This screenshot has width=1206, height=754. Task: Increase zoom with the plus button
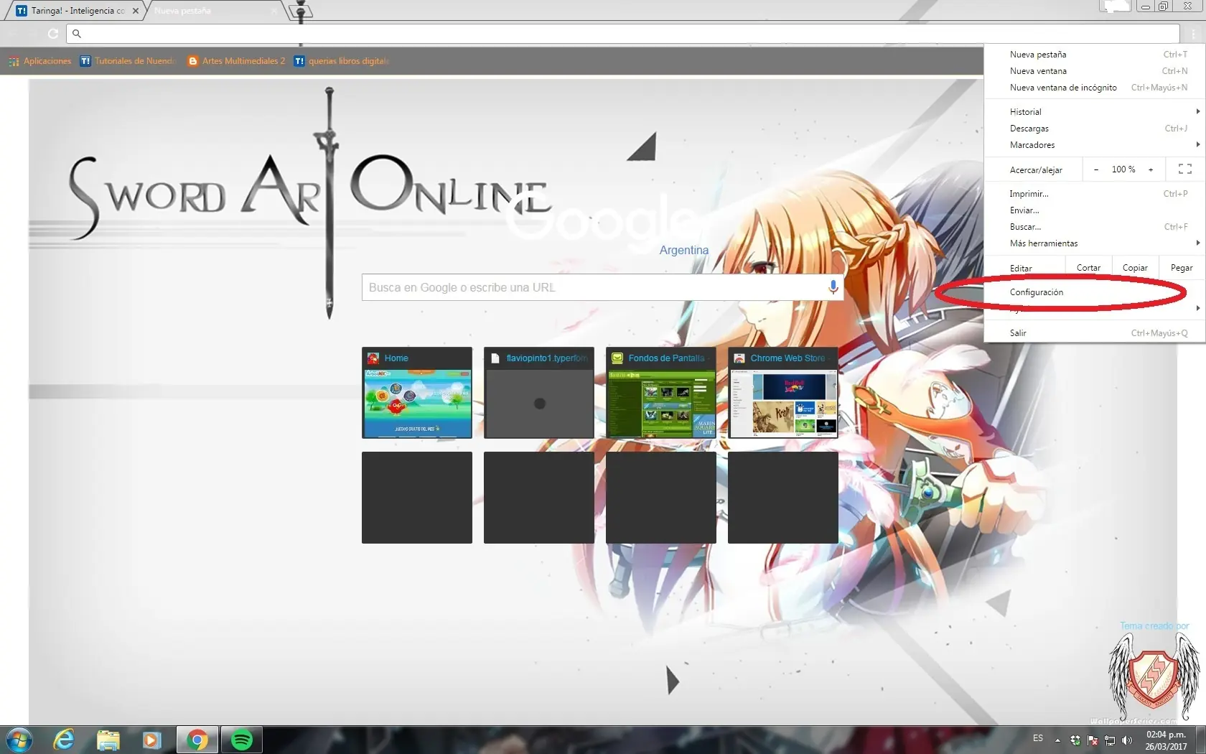click(x=1151, y=169)
